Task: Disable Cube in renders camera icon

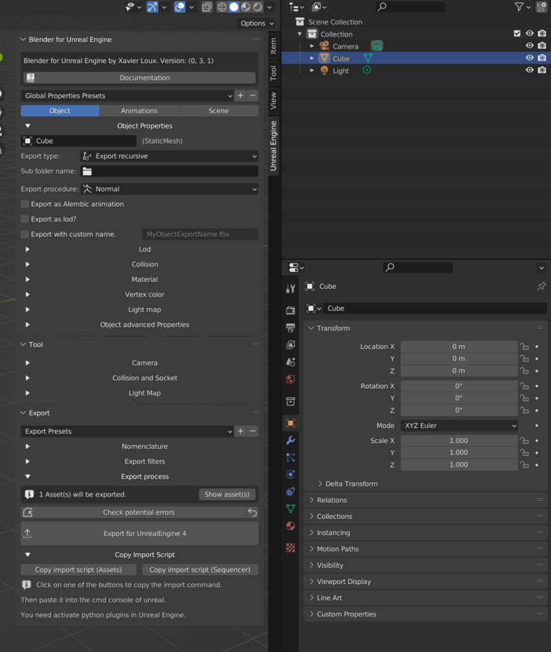Action: point(542,58)
